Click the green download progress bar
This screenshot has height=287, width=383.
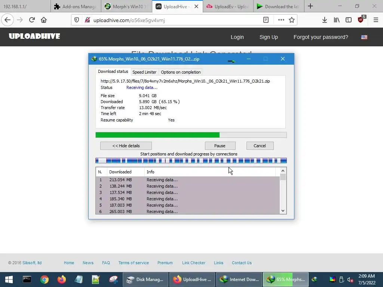pos(191,135)
